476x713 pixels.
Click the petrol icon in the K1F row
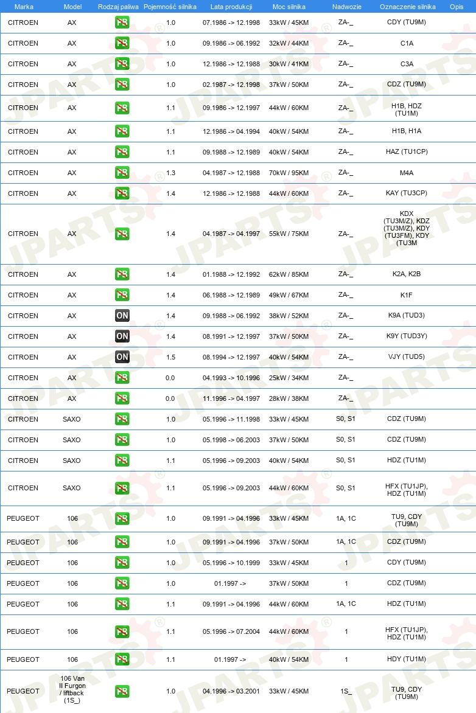122,295
